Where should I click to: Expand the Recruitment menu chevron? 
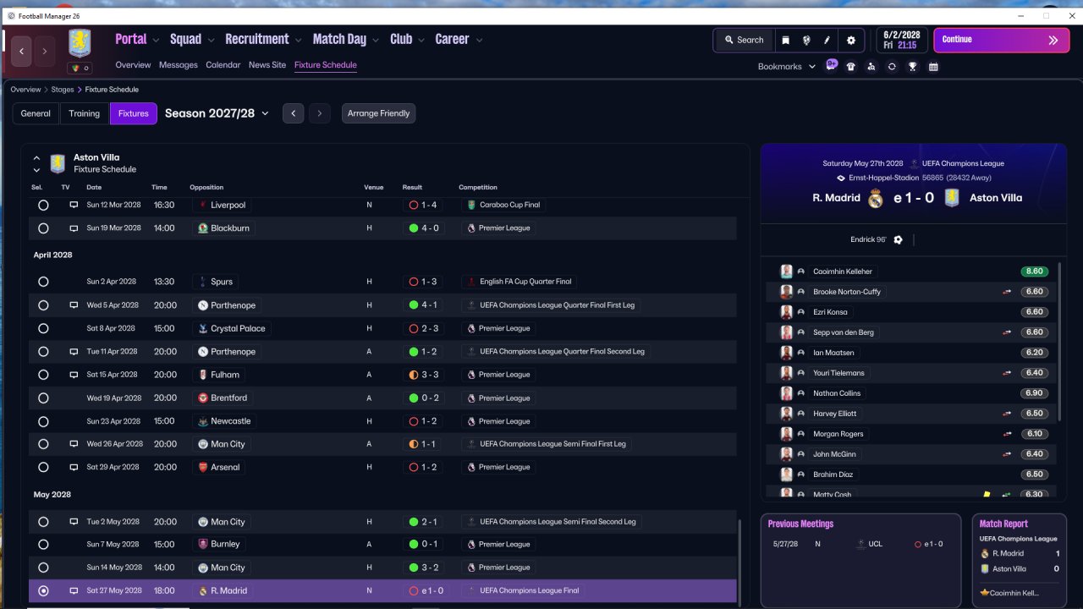(298, 40)
